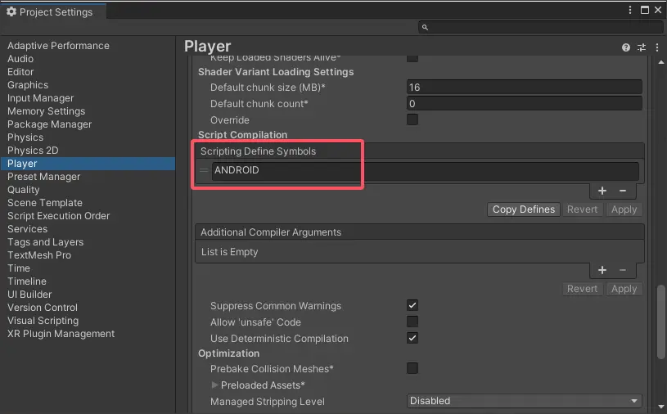Screen dimensions: 667x414
Task: Click Revert under Scripting Define Symbols
Action: click(x=583, y=209)
